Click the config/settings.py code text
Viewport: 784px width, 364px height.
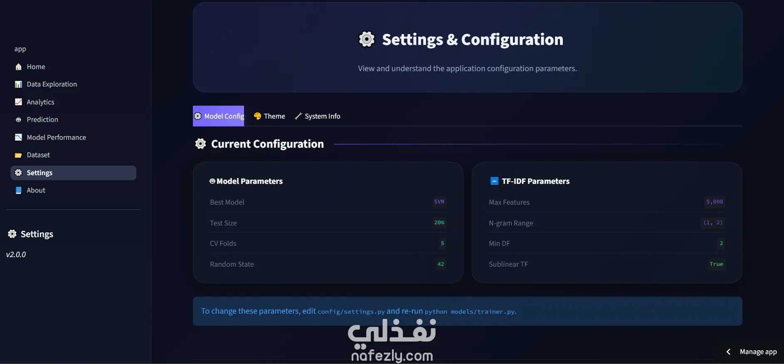[x=351, y=312]
